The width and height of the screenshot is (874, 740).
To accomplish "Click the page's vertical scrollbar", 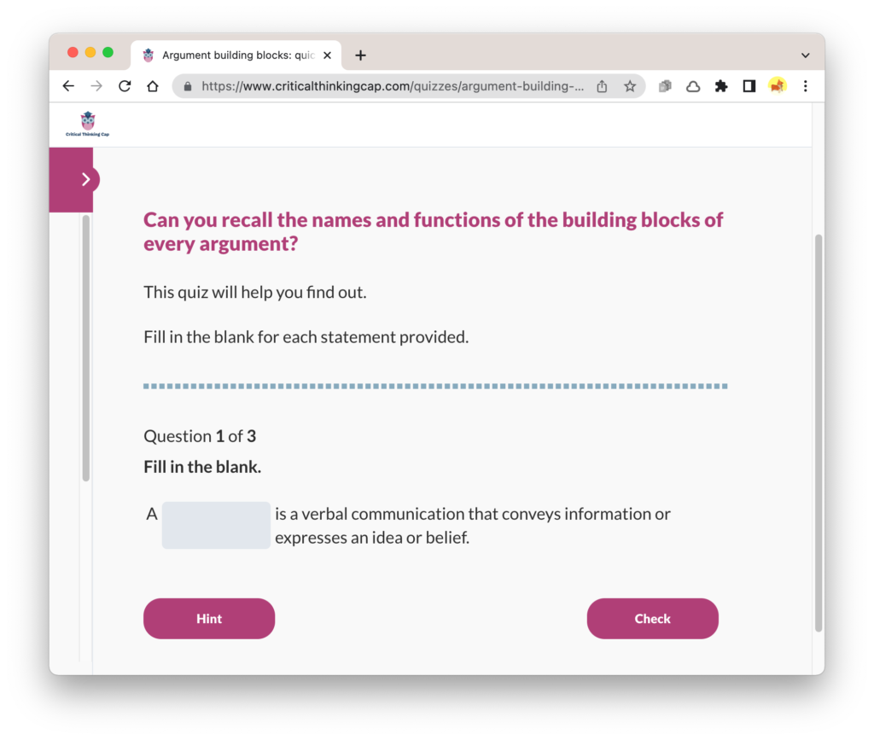I will (x=819, y=433).
